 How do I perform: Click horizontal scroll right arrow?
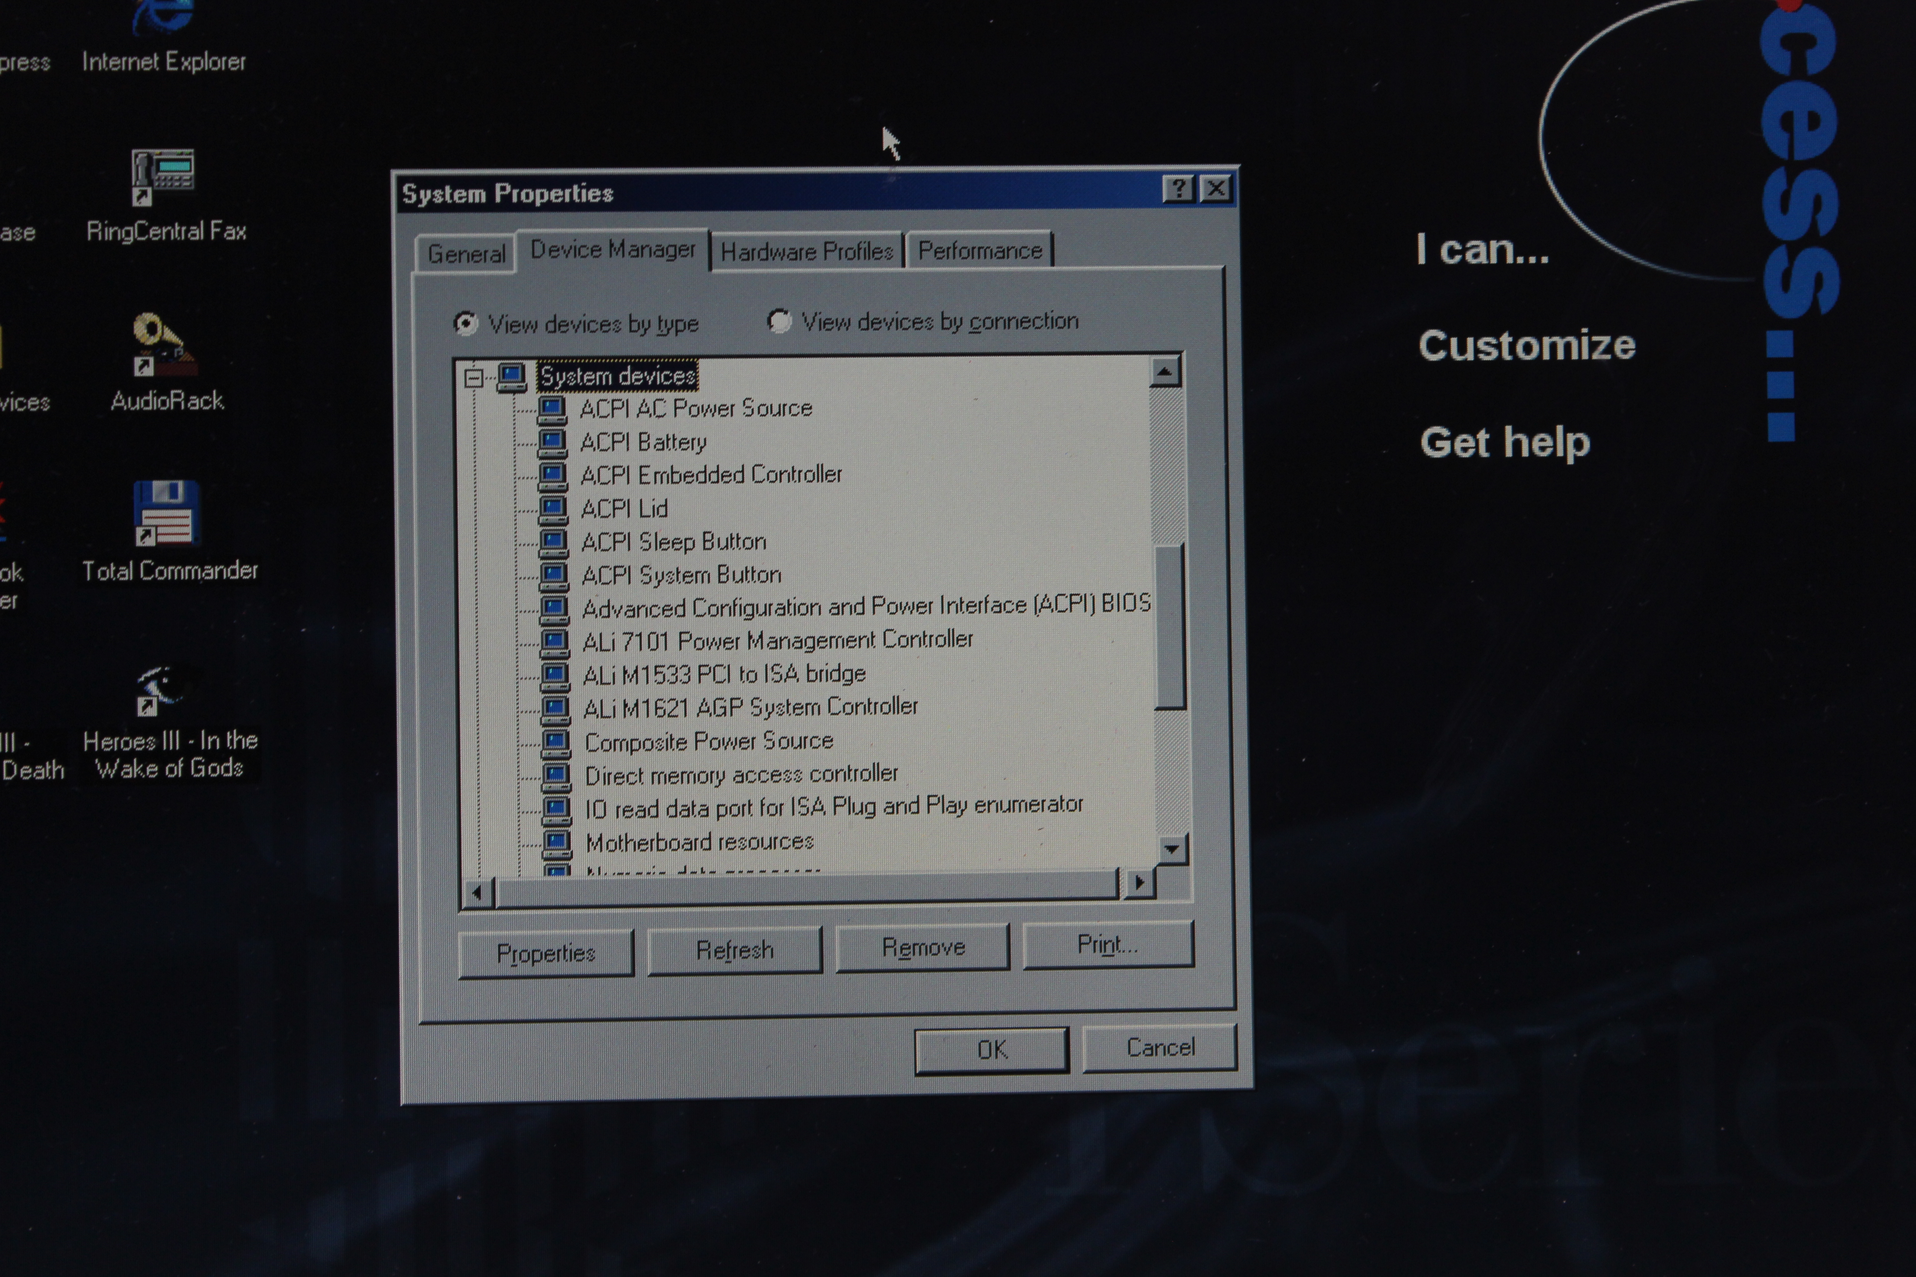1140,882
